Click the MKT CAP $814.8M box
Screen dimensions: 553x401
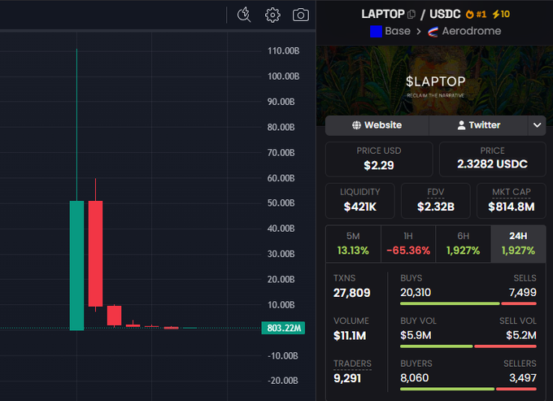click(x=512, y=201)
